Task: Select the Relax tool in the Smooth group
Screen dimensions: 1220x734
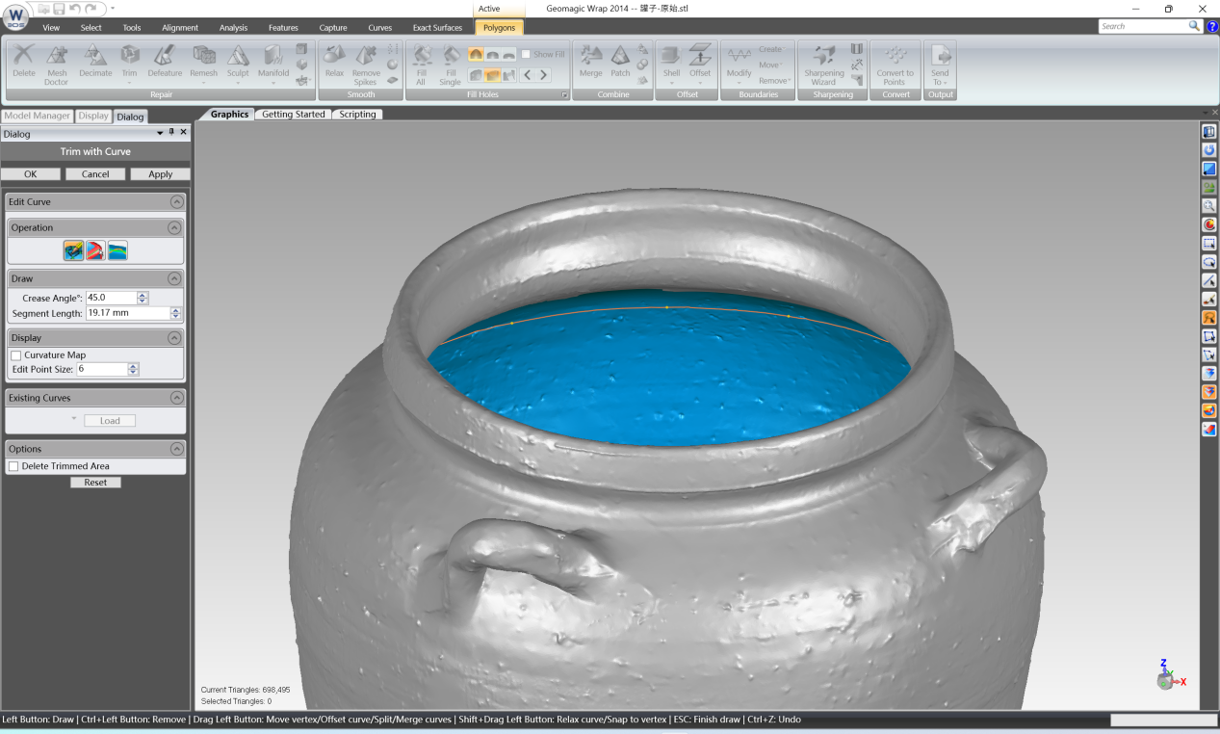Action: (x=332, y=66)
